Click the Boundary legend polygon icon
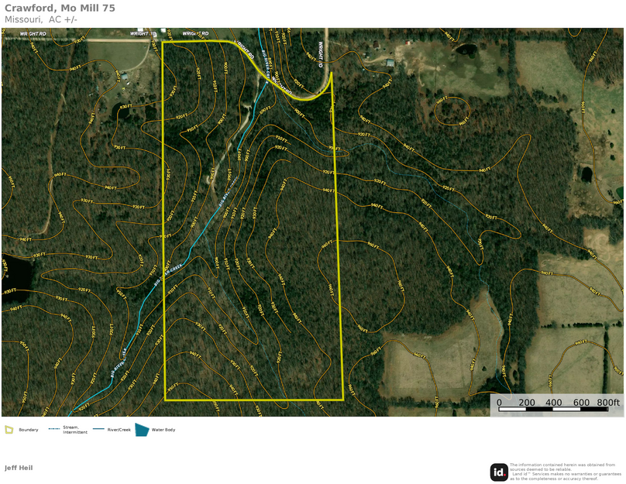This screenshot has width=626, height=484. (x=9, y=430)
